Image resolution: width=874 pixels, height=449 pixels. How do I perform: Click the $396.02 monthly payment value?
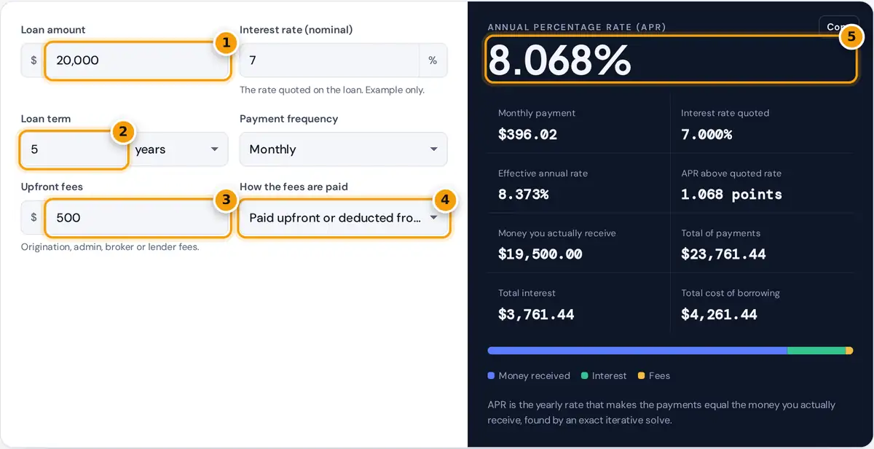pos(527,135)
